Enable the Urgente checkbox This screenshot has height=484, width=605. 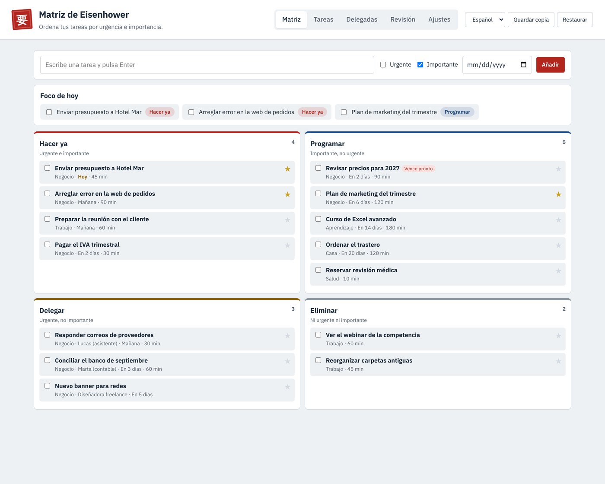(383, 65)
